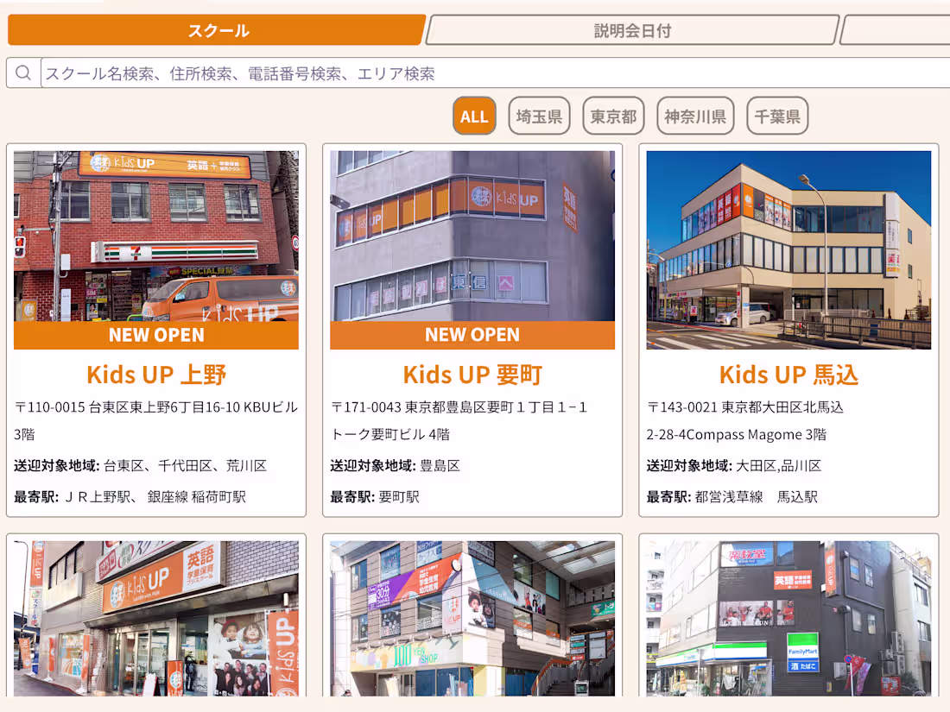Click text 2-28-4Compass Magome 3階
950x712 pixels.
point(736,434)
